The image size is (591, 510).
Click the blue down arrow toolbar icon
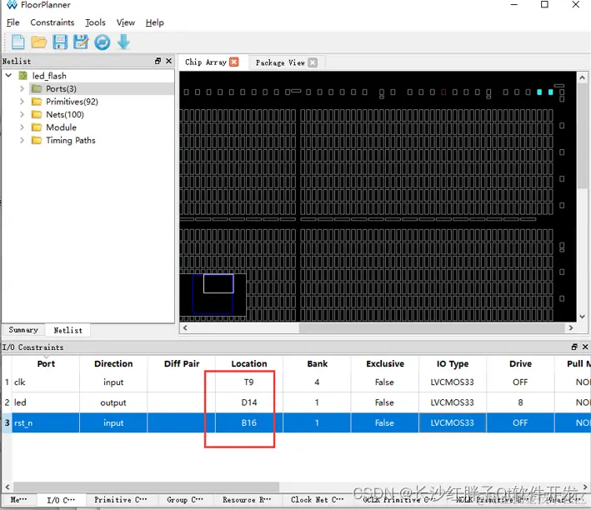(123, 42)
